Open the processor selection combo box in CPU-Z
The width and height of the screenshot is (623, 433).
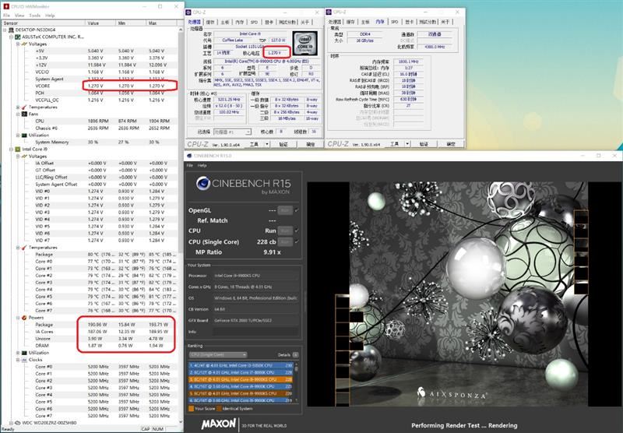tap(232, 132)
